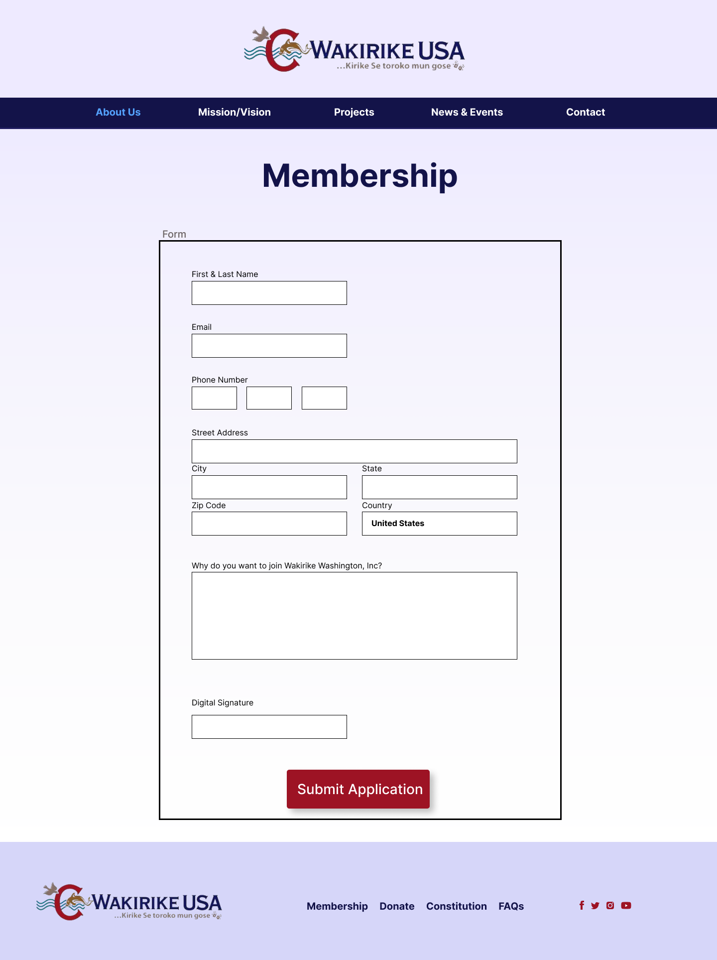Open the Instagram icon in footer
717x960 pixels.
pos(610,906)
